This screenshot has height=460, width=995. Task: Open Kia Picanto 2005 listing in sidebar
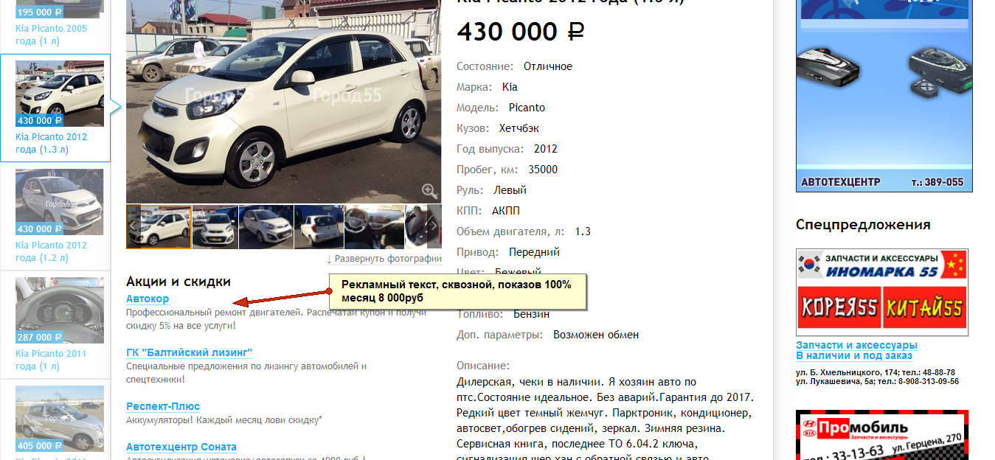51,35
